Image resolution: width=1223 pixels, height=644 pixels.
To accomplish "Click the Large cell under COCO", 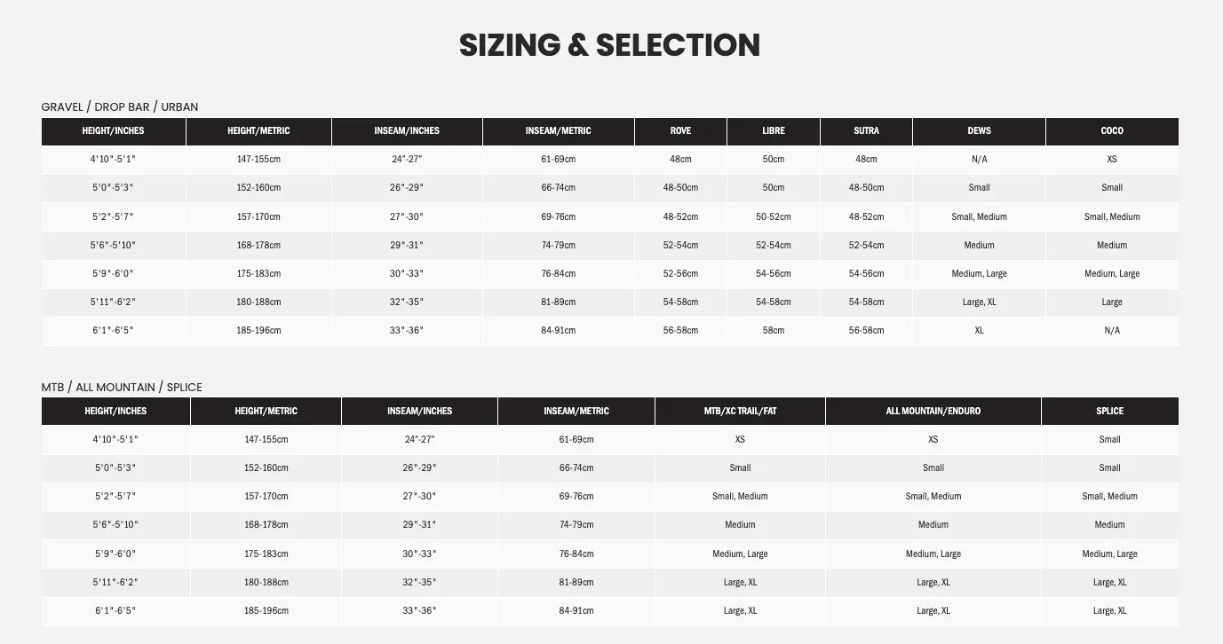I will point(1111,302).
